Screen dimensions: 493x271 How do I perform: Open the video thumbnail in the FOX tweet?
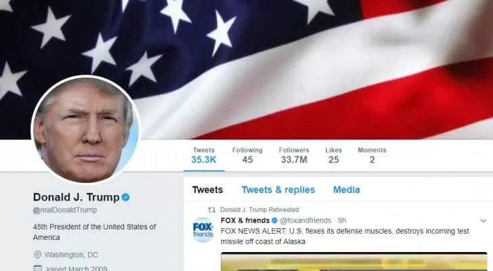coord(354,262)
